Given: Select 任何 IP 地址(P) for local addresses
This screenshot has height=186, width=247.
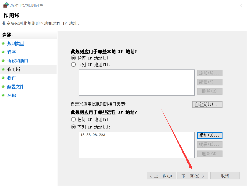Looking at the screenshot, I should click(x=73, y=58).
